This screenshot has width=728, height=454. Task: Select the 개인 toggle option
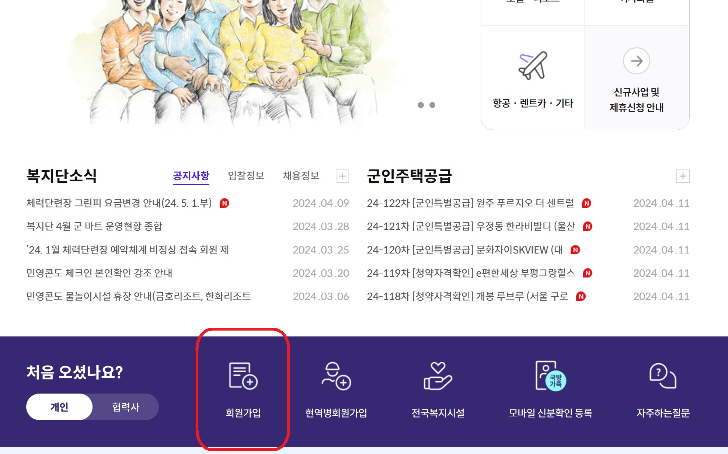click(x=59, y=407)
